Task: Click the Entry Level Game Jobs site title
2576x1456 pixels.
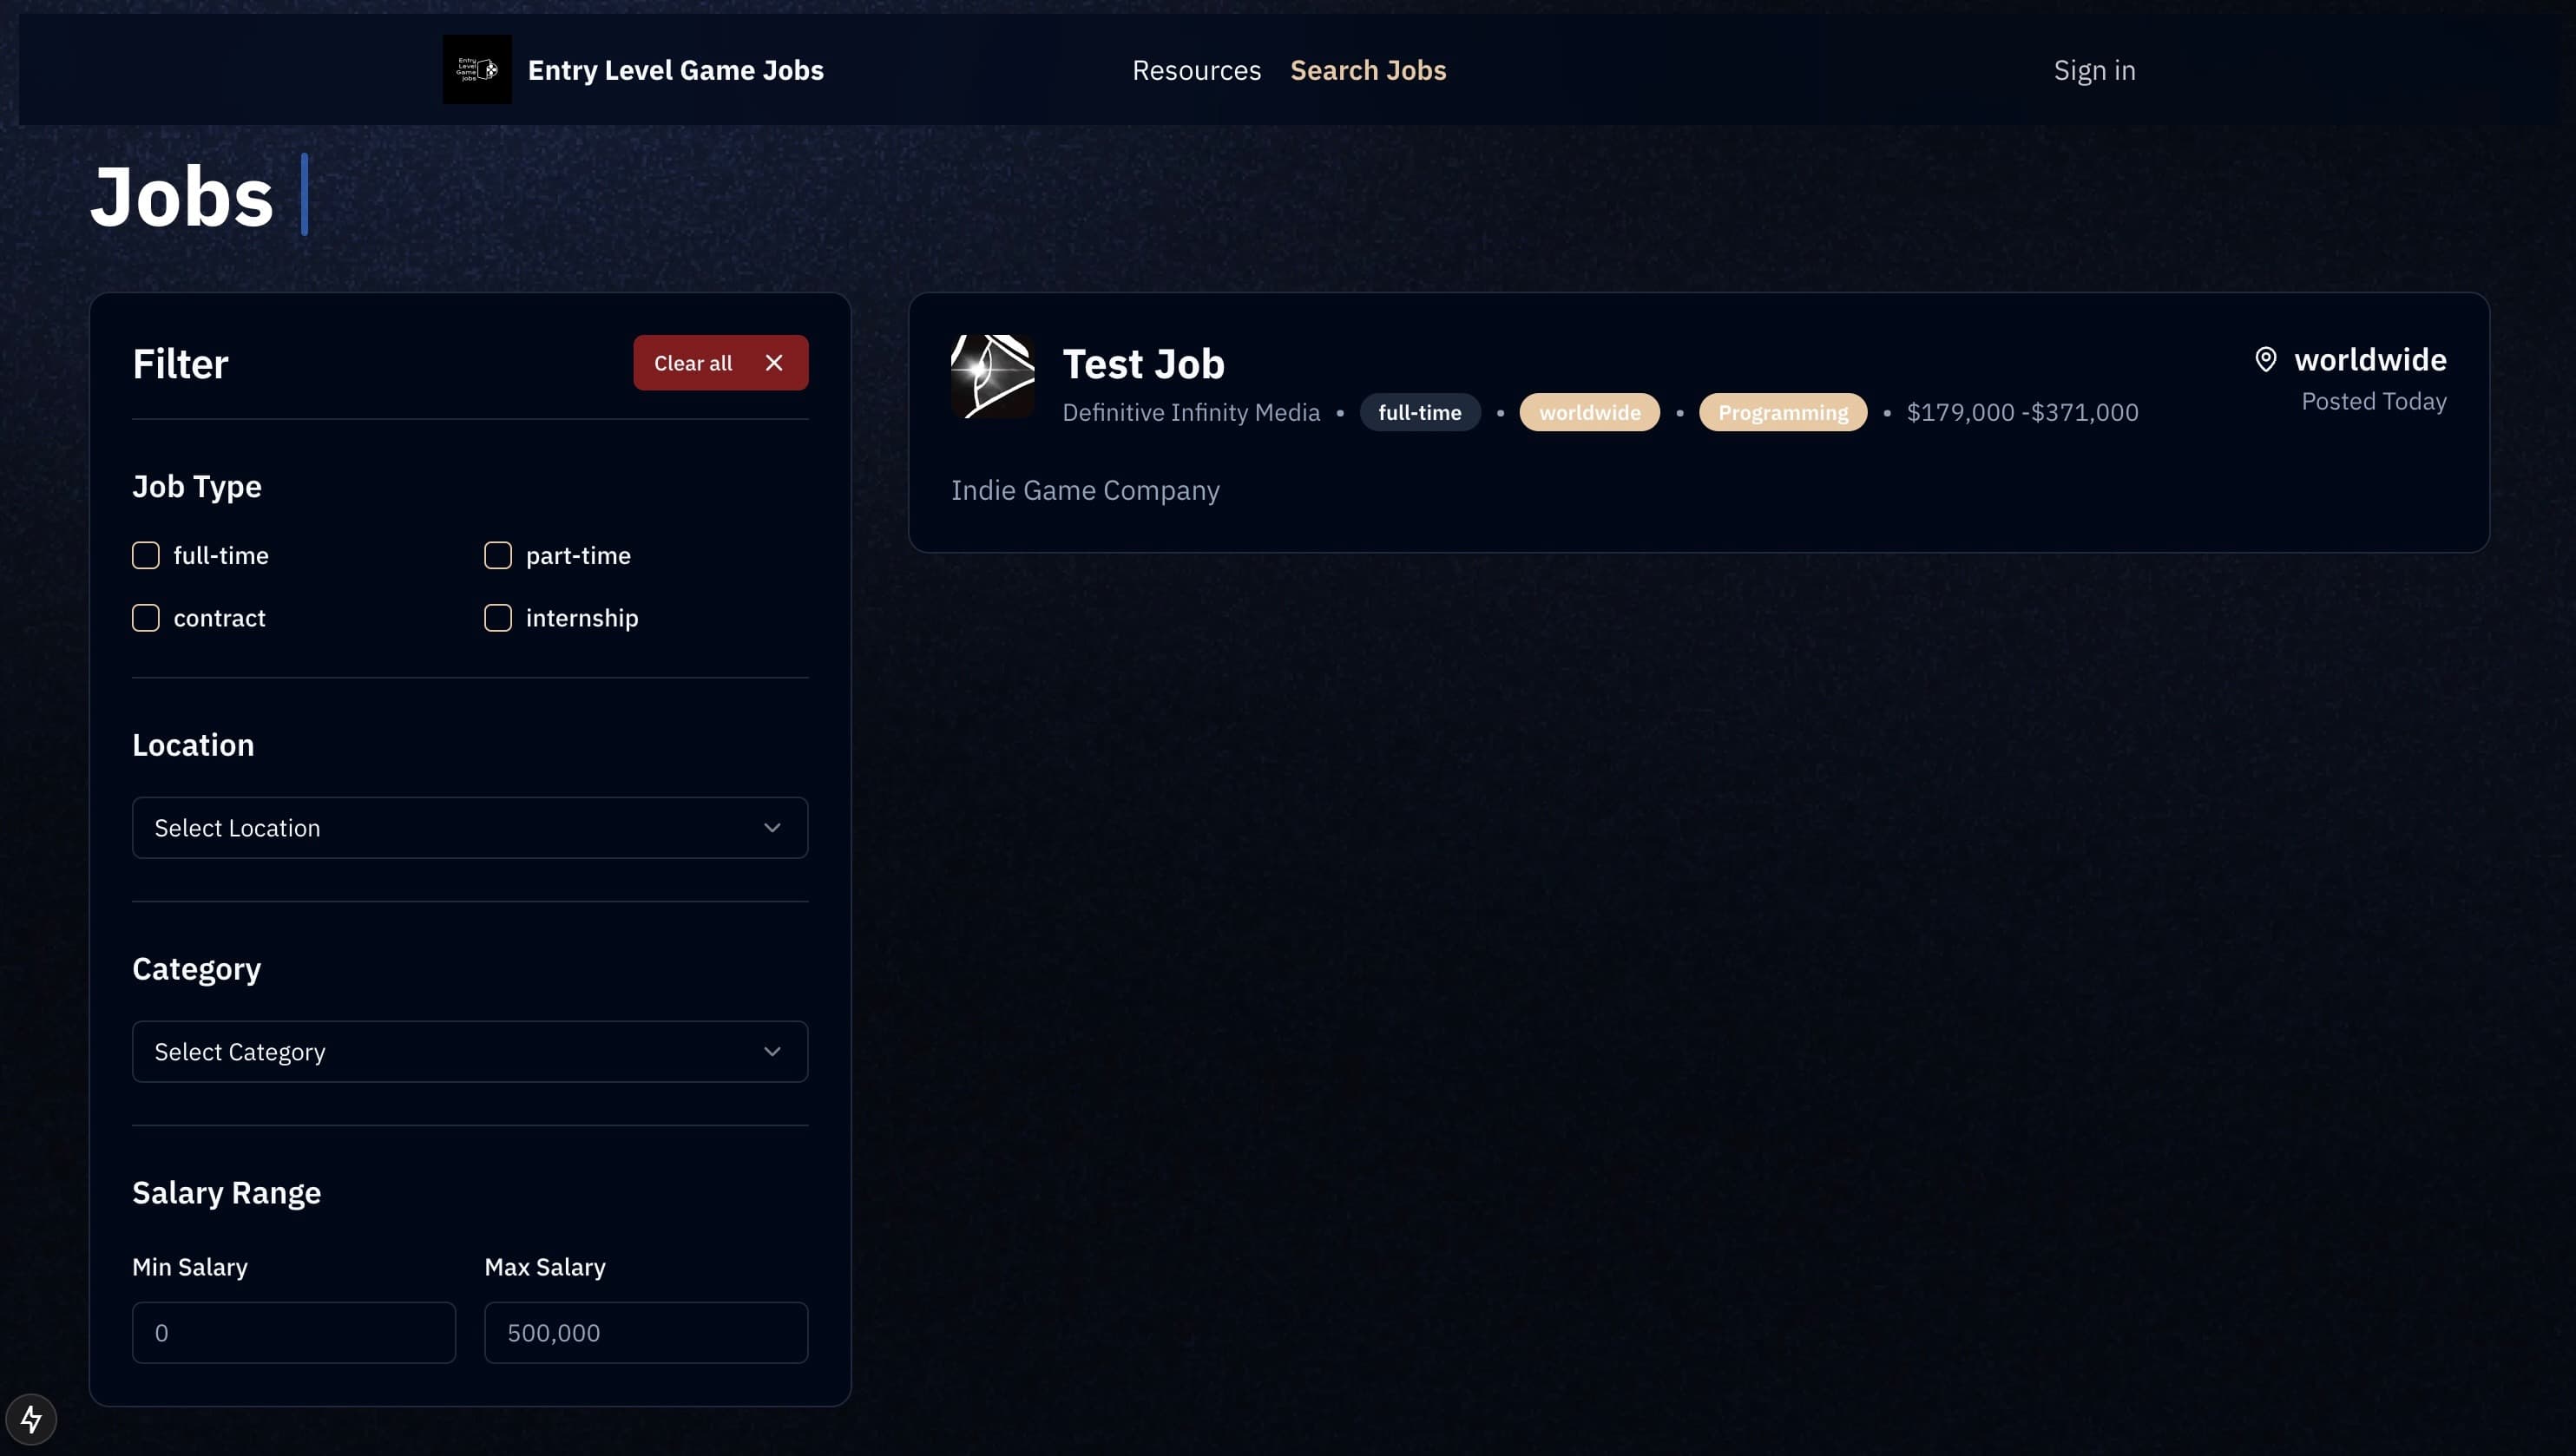Action: point(676,70)
